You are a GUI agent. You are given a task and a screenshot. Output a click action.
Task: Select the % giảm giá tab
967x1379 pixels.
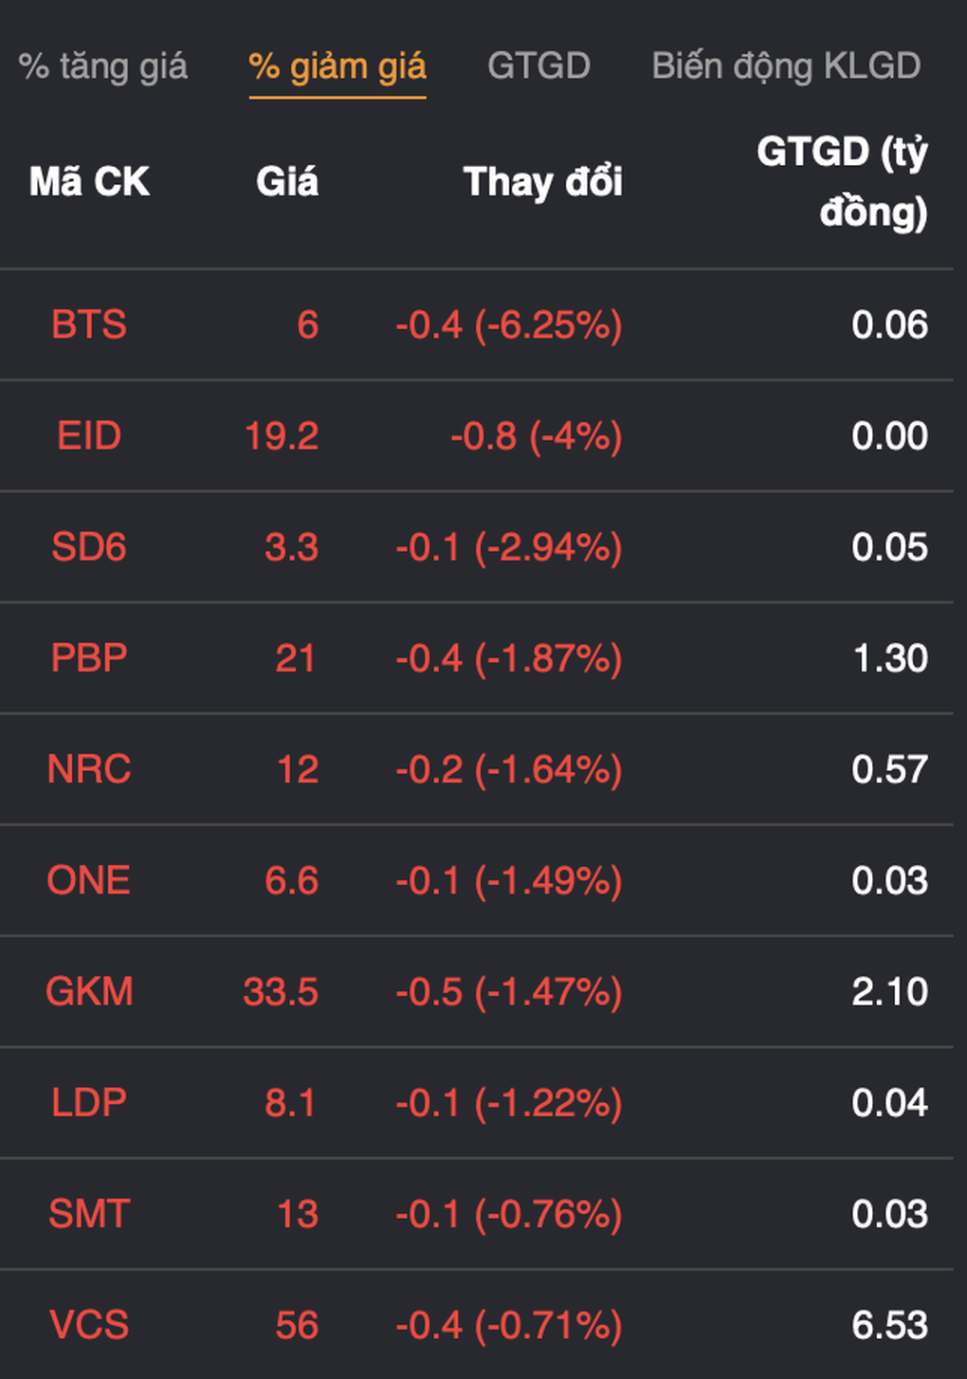[338, 66]
